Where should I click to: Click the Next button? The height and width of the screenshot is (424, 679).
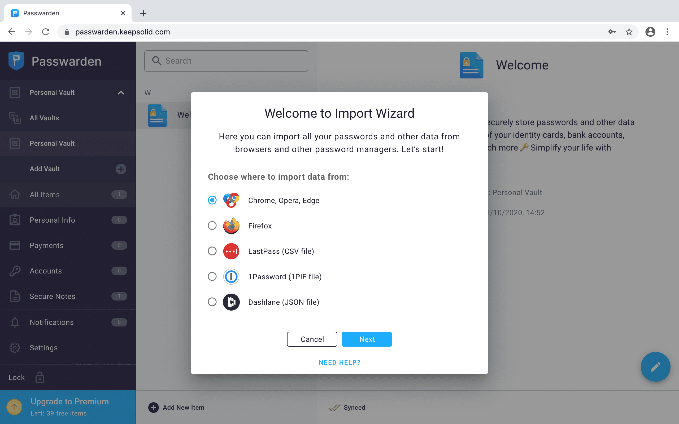367,339
